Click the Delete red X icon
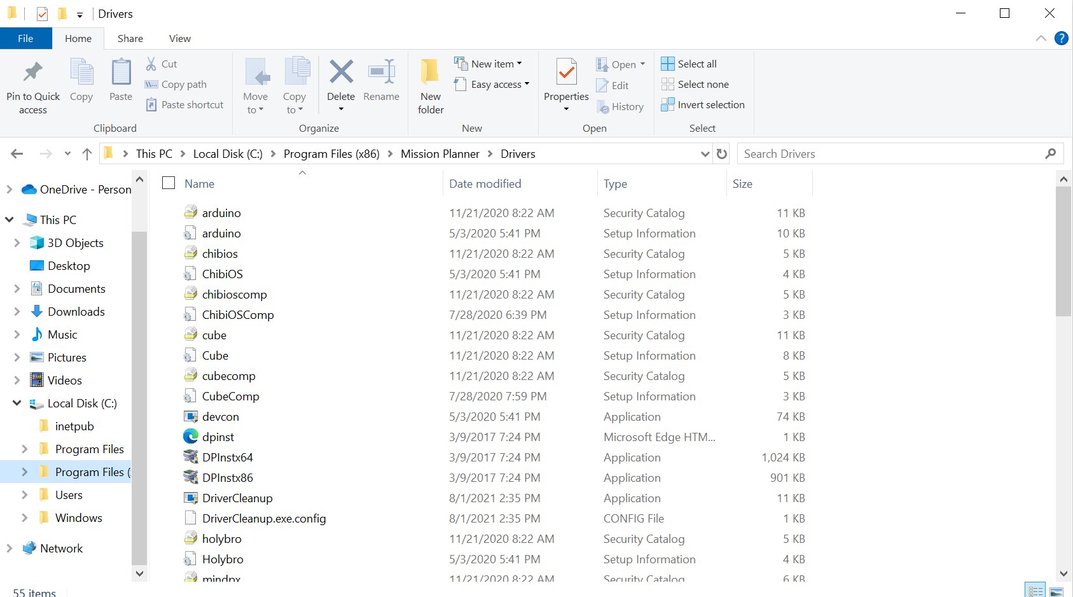 [x=341, y=71]
